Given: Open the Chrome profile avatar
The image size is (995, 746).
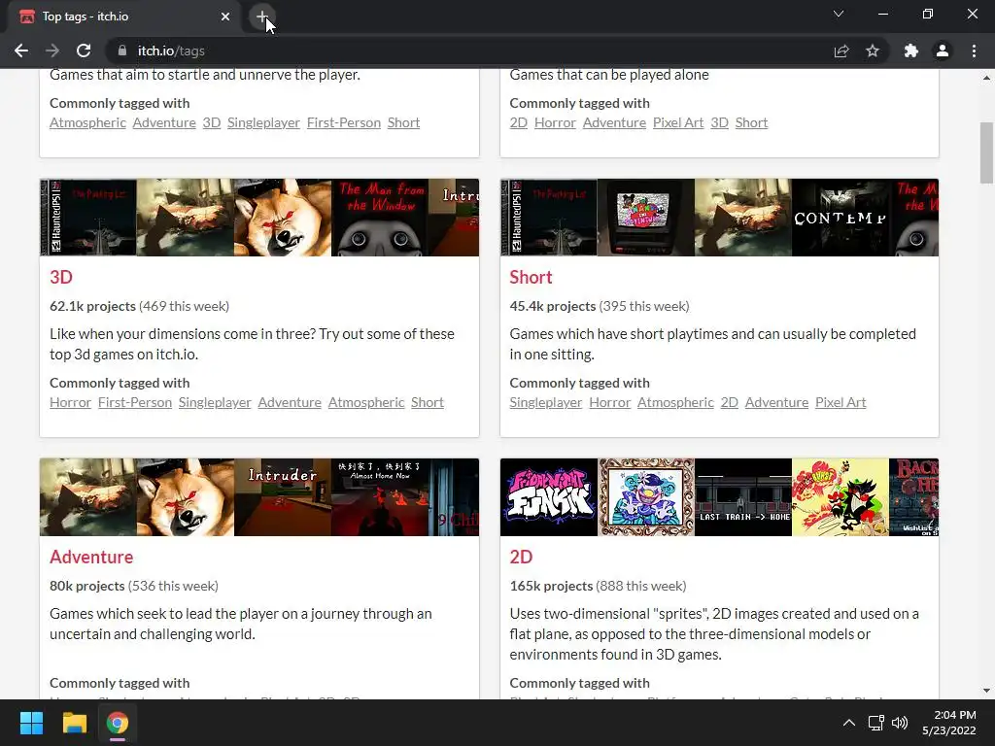Looking at the screenshot, I should point(943,51).
